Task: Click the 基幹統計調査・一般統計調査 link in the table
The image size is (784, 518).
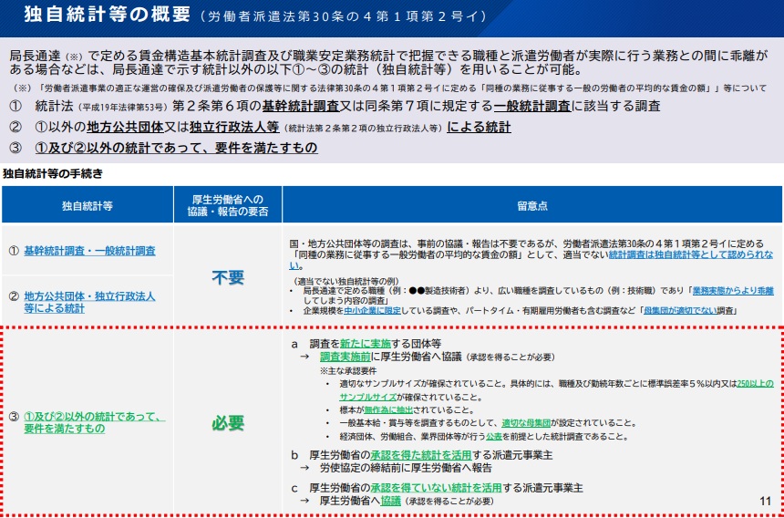Action: pos(89,251)
